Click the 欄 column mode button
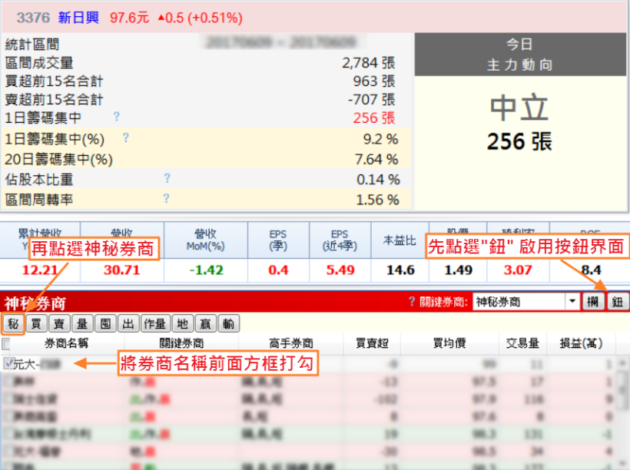Screen dimensions: 630x470 tap(593, 301)
